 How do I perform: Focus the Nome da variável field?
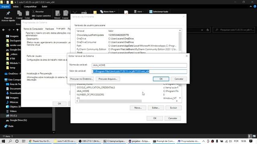tap(139, 65)
